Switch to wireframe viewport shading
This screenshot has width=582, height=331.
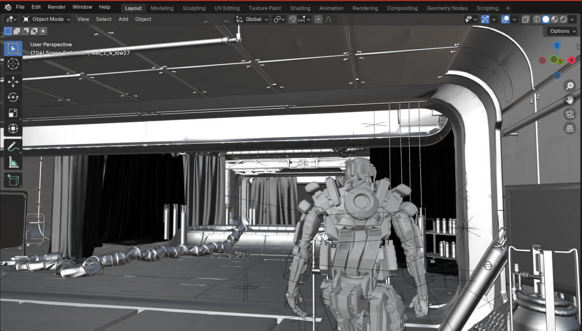[x=536, y=19]
